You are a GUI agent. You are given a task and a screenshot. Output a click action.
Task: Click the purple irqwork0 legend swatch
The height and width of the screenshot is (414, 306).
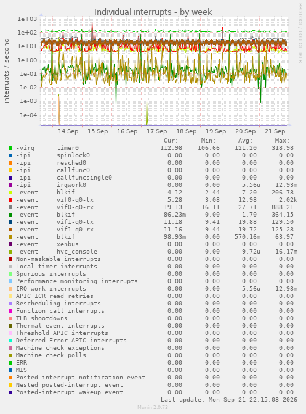click(x=10, y=185)
